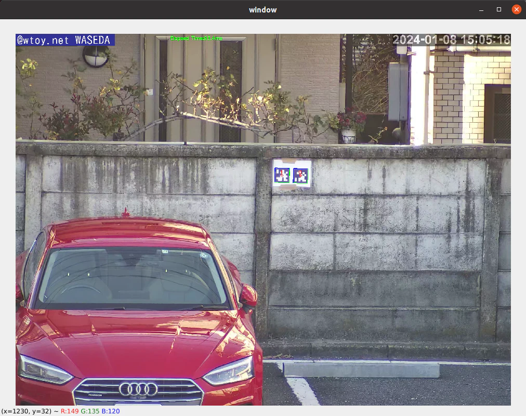Minimize the window using the dash button
Viewport: 526px width, 416px height.
(x=481, y=10)
